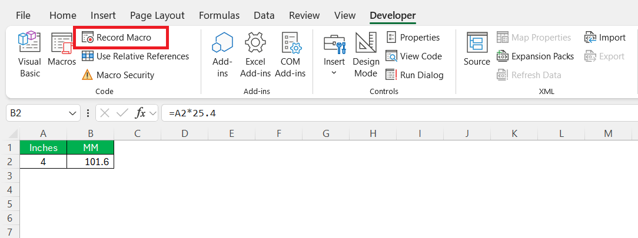
Task: Click the Select All corner triangle
Action: click(13, 133)
